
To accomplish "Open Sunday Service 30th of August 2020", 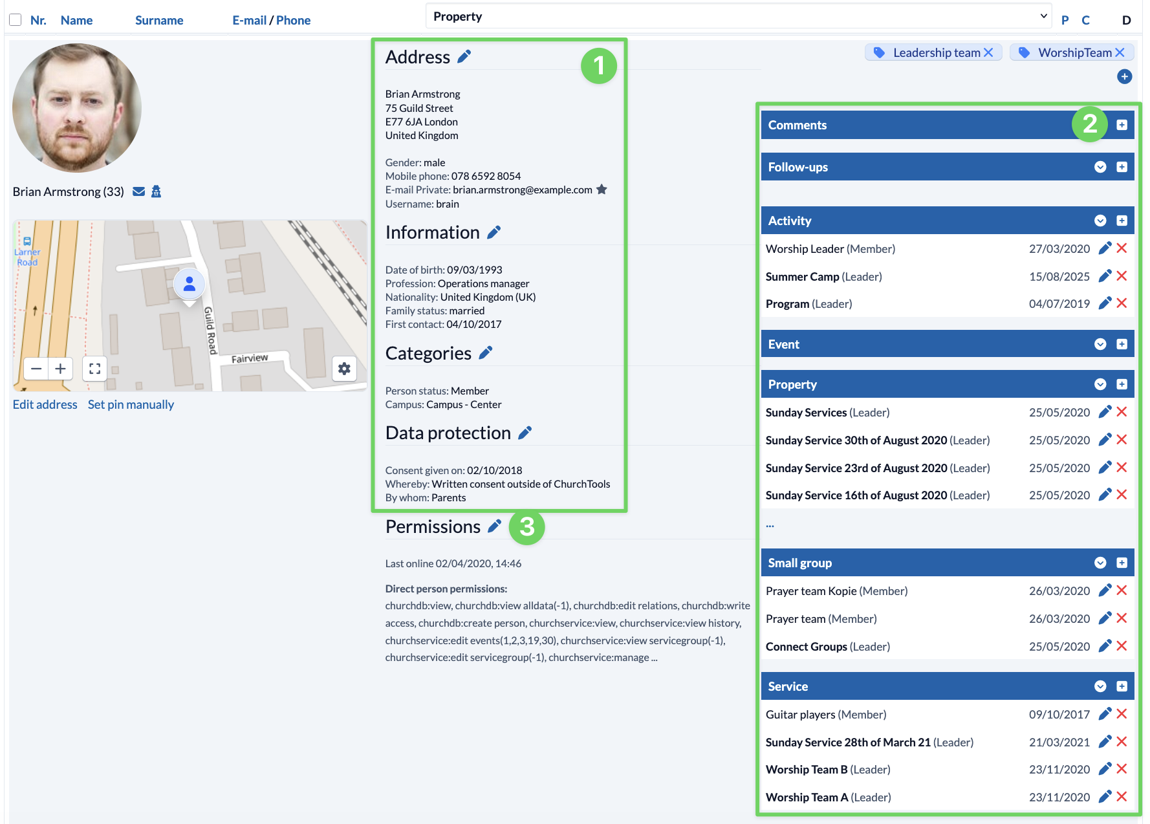I will (856, 440).
